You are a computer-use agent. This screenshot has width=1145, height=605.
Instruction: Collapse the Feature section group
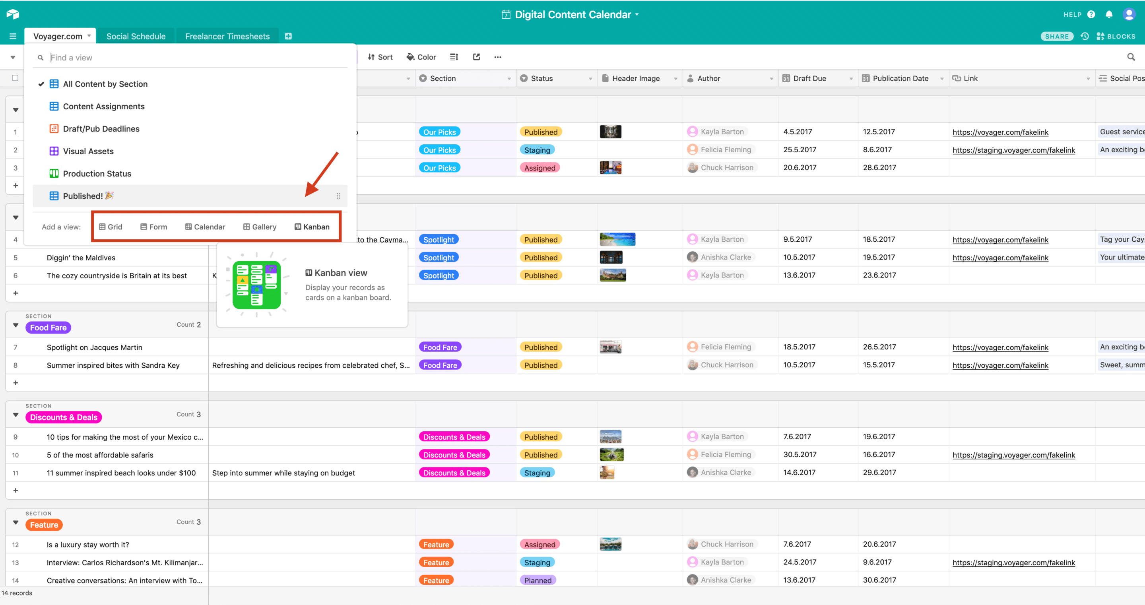(x=16, y=522)
